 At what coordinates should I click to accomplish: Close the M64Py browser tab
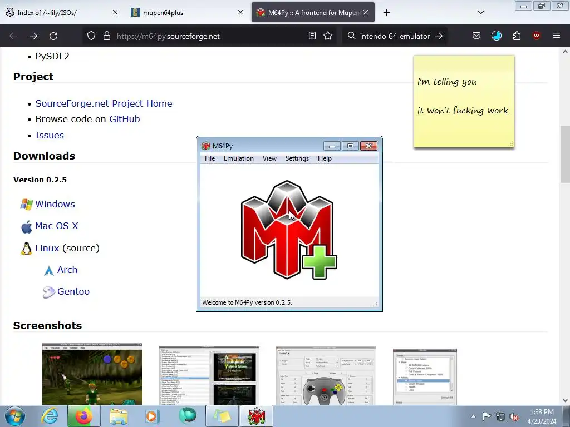click(x=366, y=13)
